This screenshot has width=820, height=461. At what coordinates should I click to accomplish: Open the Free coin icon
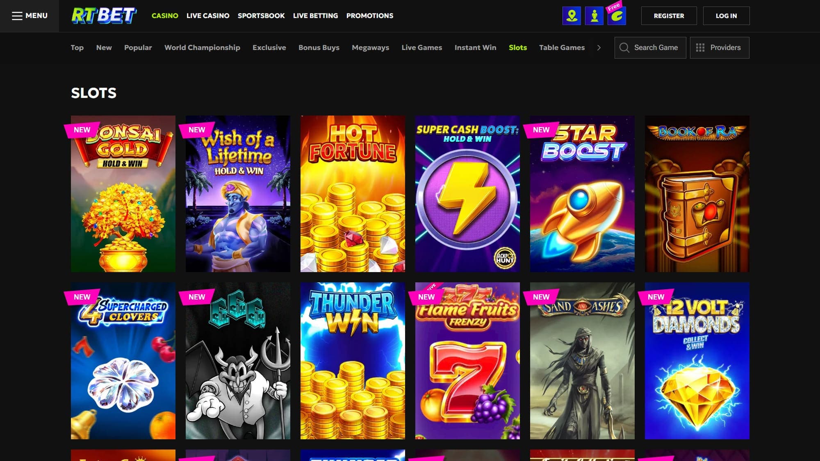coord(617,16)
